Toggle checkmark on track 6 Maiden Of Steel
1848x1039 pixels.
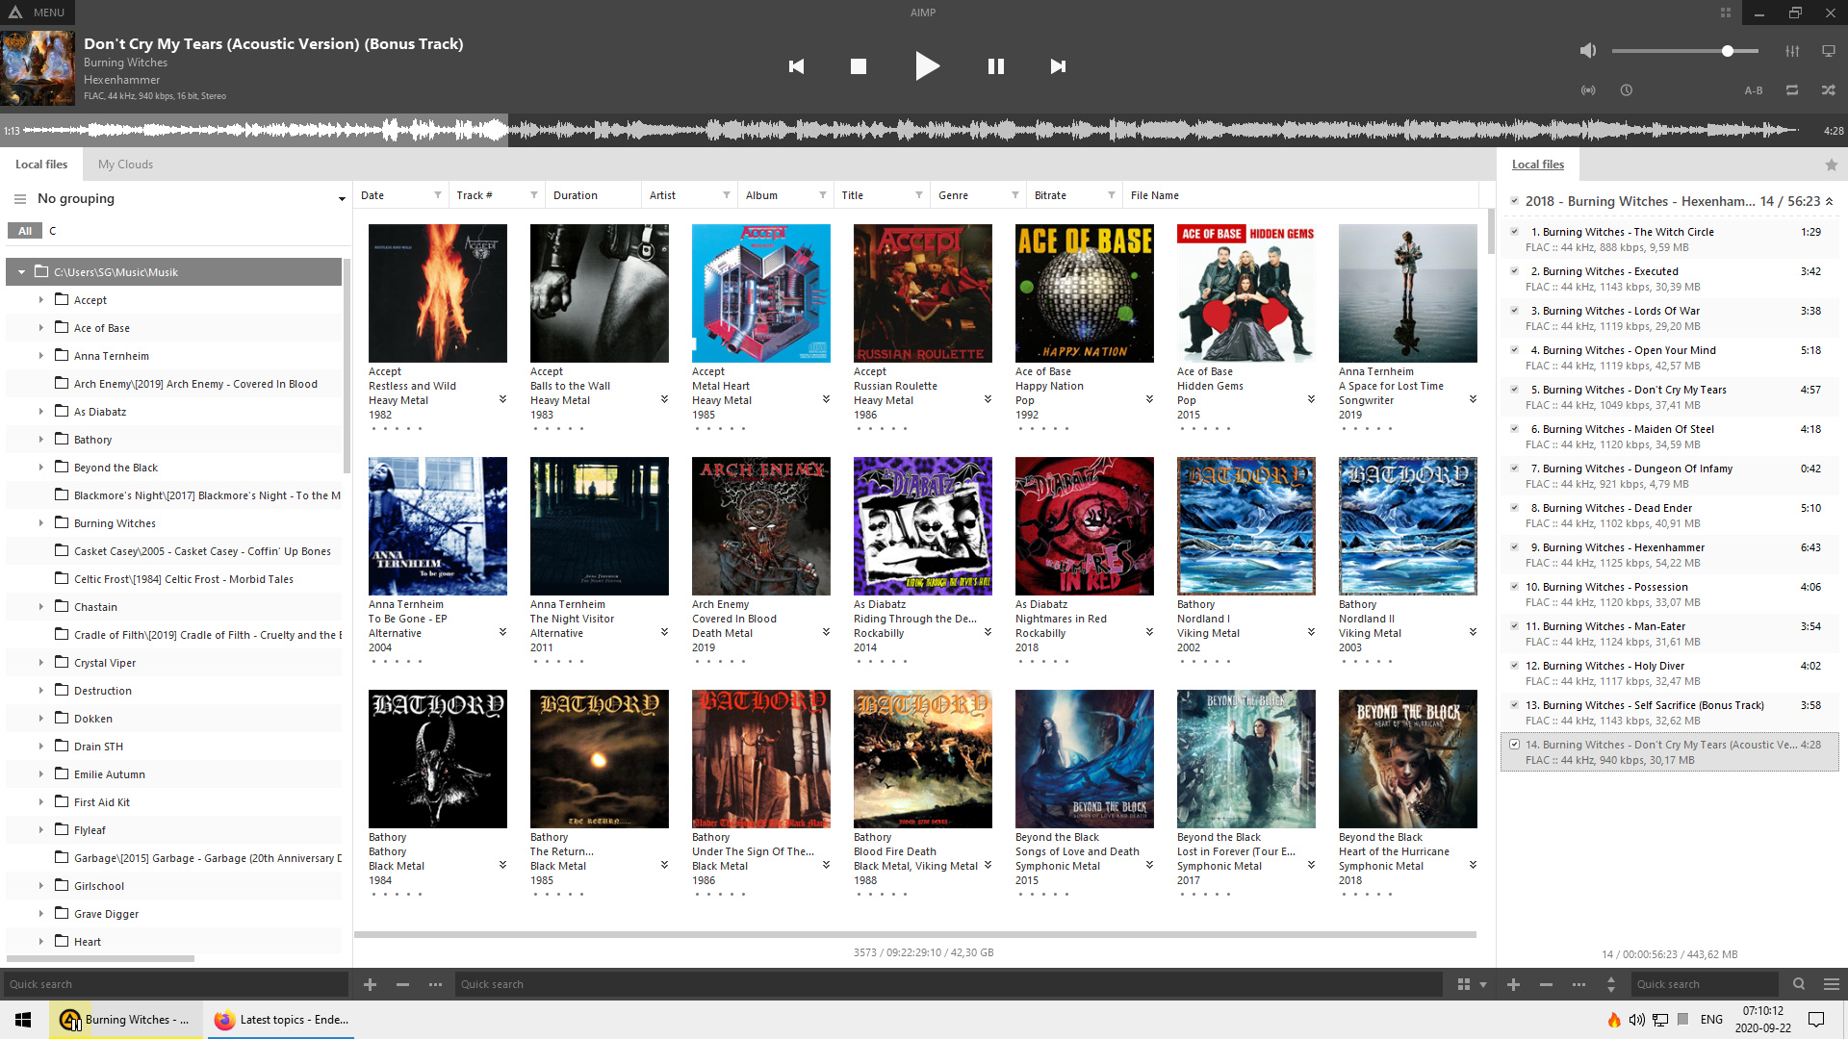coord(1514,429)
